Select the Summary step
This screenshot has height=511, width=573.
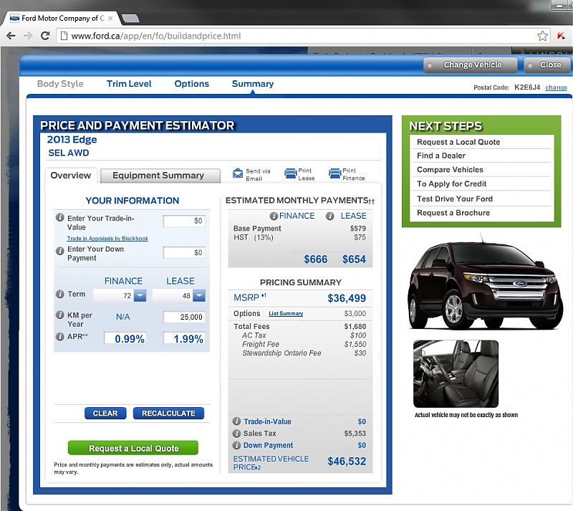click(x=253, y=84)
